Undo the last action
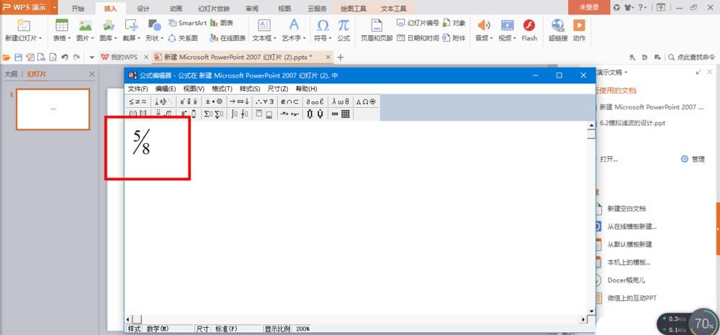 click(64, 58)
